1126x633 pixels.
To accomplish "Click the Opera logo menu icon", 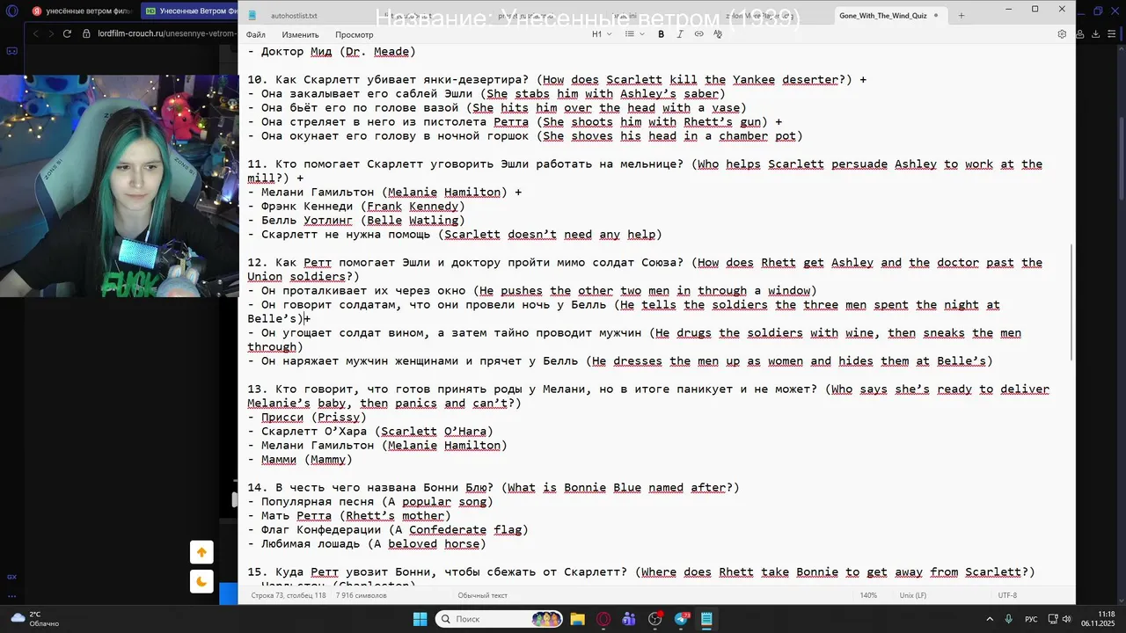I will (x=11, y=11).
